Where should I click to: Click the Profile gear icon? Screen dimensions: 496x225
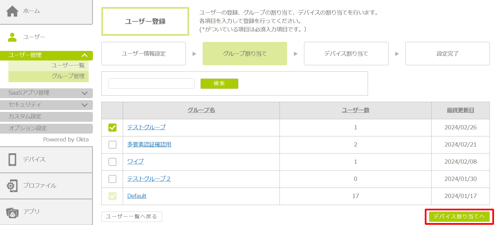[12, 186]
